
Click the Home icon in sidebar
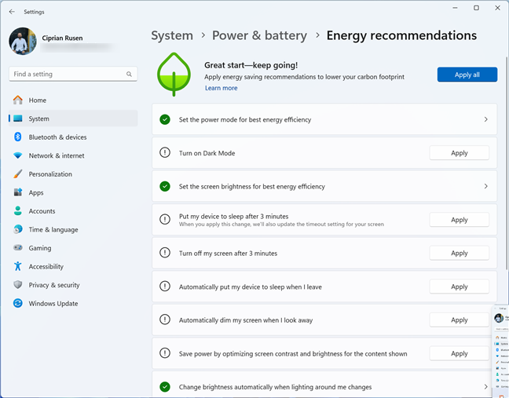point(18,100)
